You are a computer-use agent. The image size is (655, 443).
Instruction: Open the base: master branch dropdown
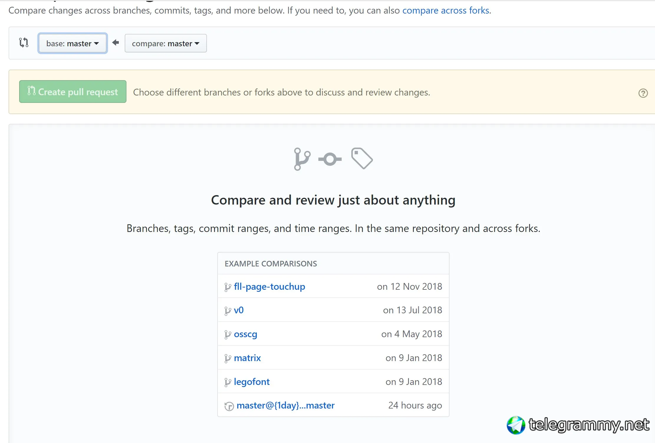click(x=73, y=43)
